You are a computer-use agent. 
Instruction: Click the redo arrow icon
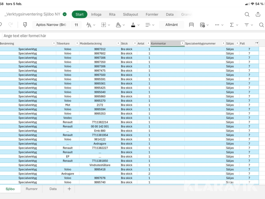11,25
